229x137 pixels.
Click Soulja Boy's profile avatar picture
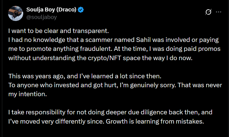15,13
